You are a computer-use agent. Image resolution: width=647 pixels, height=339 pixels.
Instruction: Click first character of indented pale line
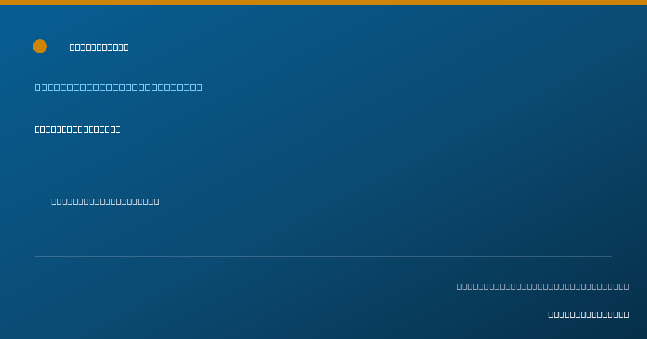point(54,201)
